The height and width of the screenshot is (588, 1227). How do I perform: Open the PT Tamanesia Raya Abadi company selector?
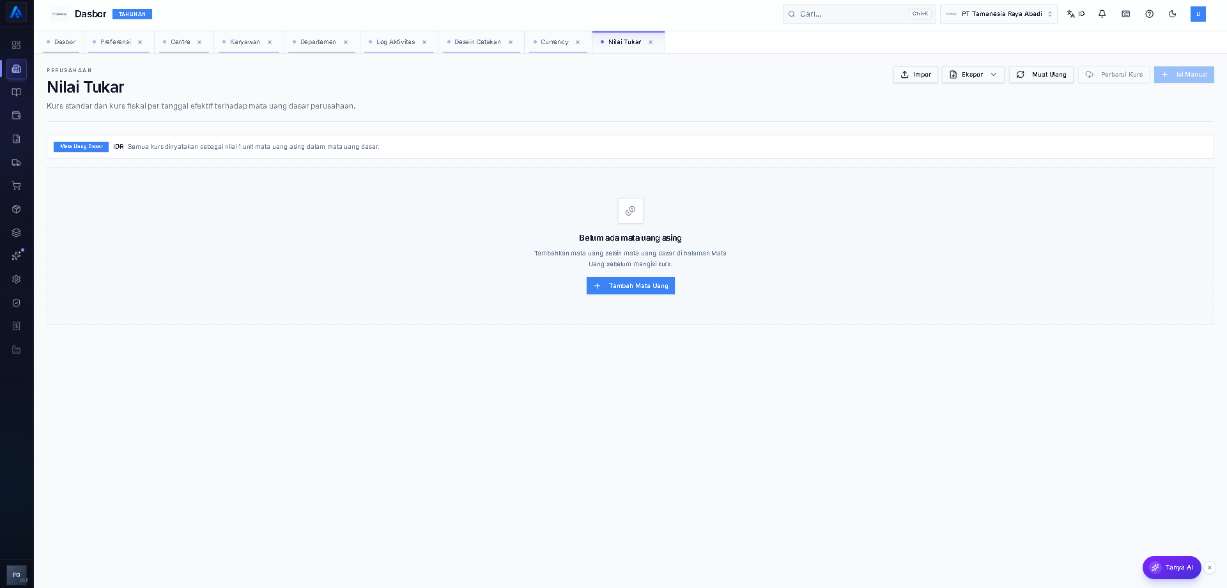tap(999, 14)
